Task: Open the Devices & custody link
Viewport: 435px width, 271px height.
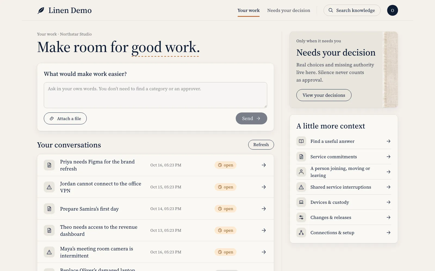Action: (x=344, y=202)
